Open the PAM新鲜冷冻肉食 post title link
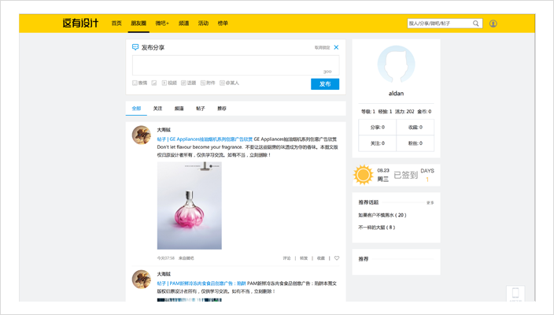This screenshot has width=554, height=315. [x=201, y=283]
